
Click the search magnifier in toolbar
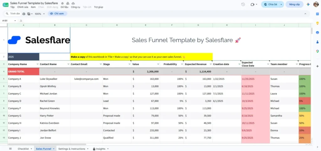tap(7, 14)
